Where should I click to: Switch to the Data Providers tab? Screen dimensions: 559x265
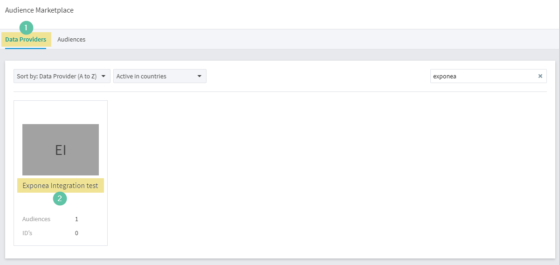click(26, 39)
